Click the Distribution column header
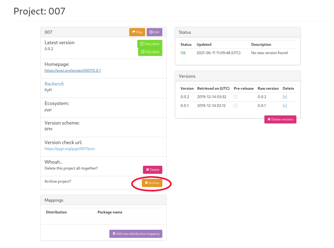The width and height of the screenshot is (334, 248). 56,212
